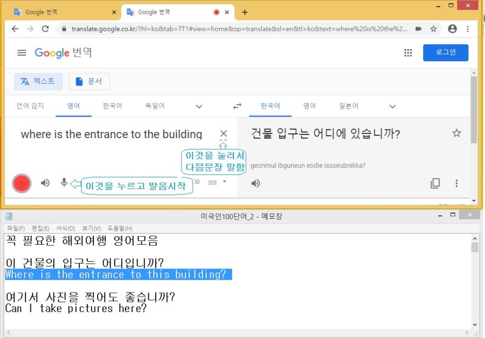Open the Chrome three-dot menu

pyautogui.click(x=467, y=29)
